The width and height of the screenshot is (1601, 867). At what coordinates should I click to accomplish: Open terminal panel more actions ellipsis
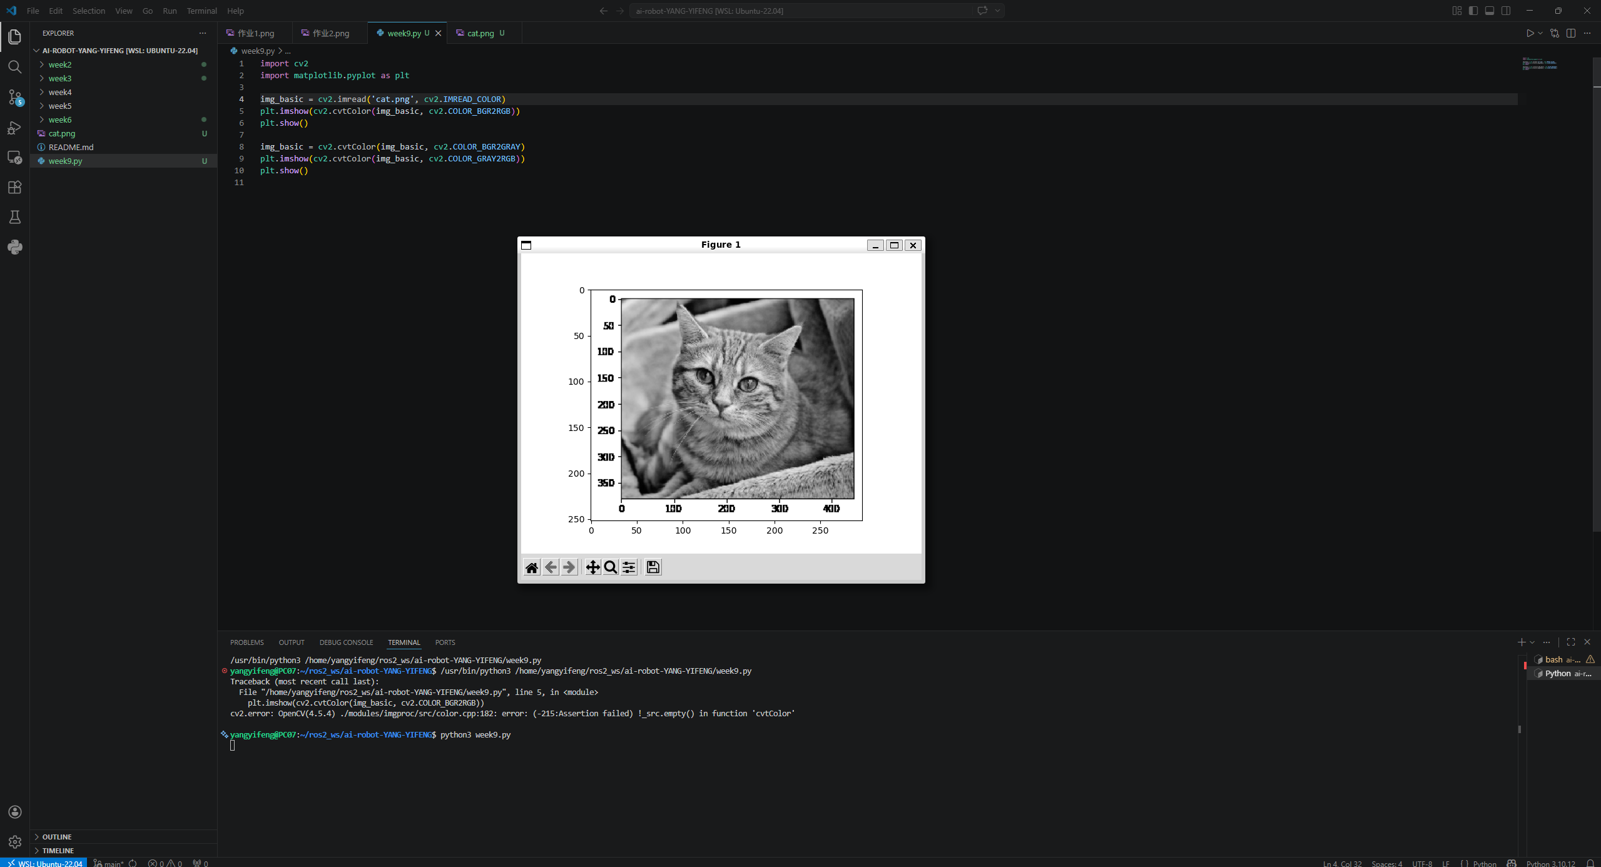pos(1547,642)
